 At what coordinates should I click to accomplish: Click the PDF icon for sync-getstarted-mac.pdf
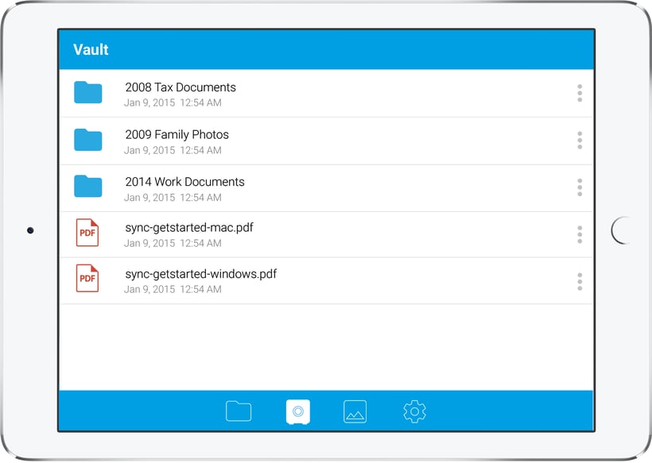pos(87,233)
